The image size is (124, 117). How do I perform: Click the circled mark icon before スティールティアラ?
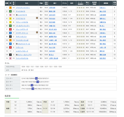tap(17, 55)
